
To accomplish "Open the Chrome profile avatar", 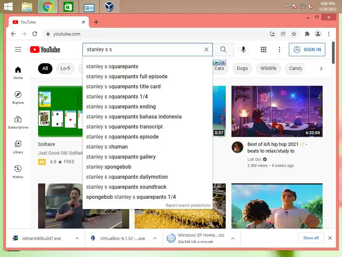I will click(318, 34).
